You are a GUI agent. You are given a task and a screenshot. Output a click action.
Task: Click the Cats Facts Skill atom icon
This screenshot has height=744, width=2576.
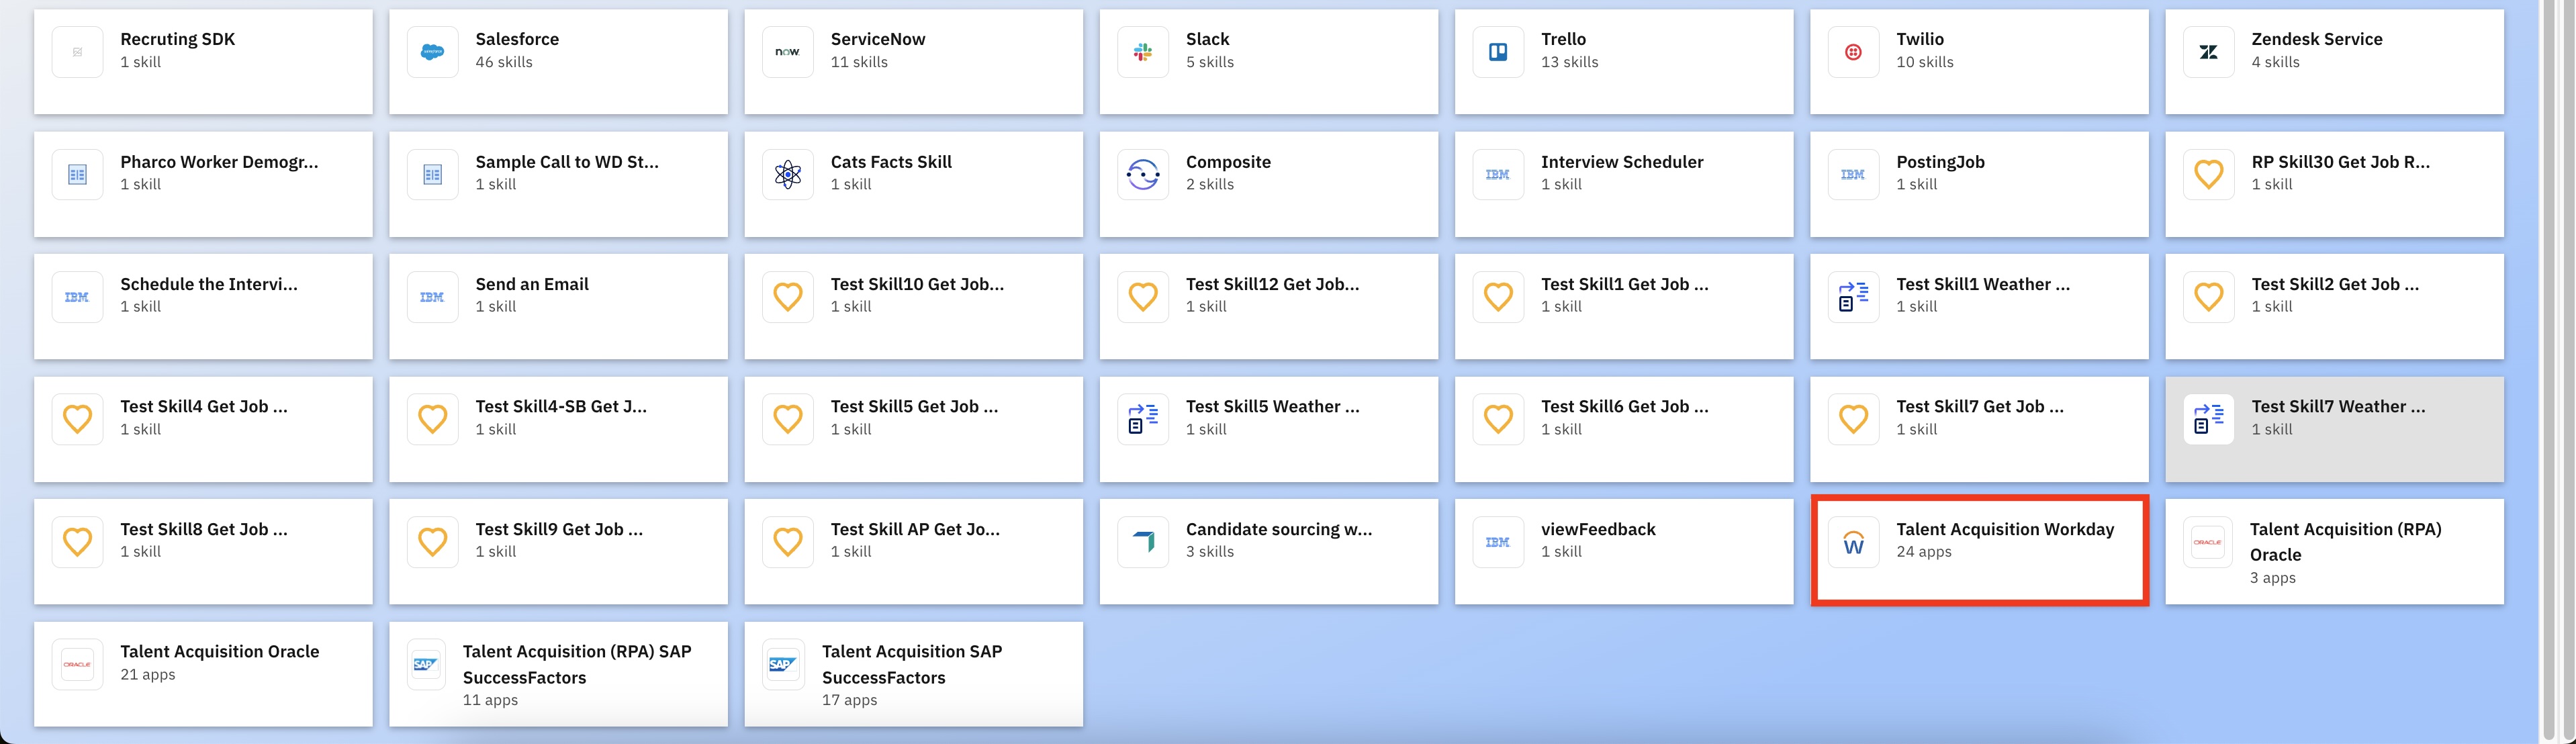point(787,175)
